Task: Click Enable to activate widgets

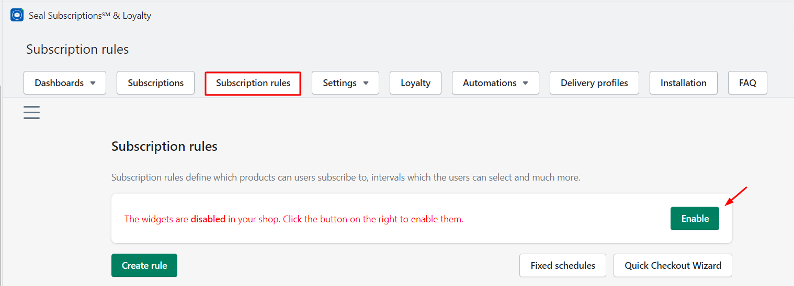Action: pos(695,219)
